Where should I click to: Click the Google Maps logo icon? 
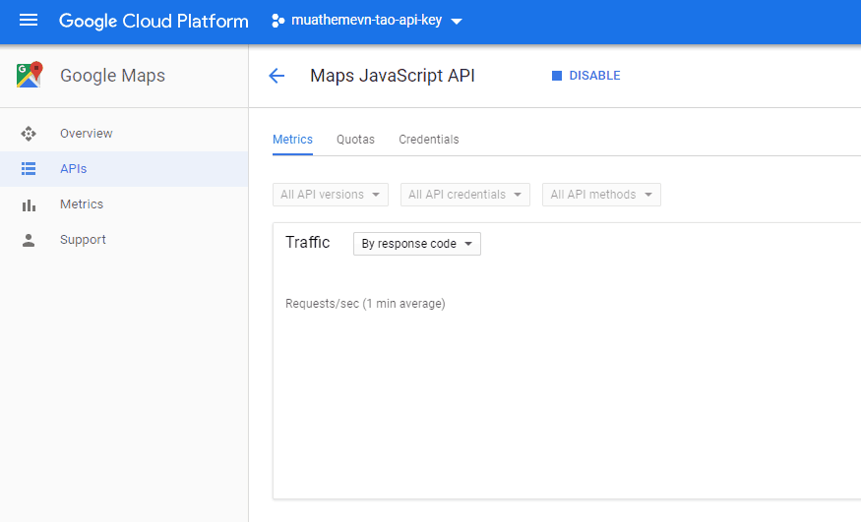30,75
